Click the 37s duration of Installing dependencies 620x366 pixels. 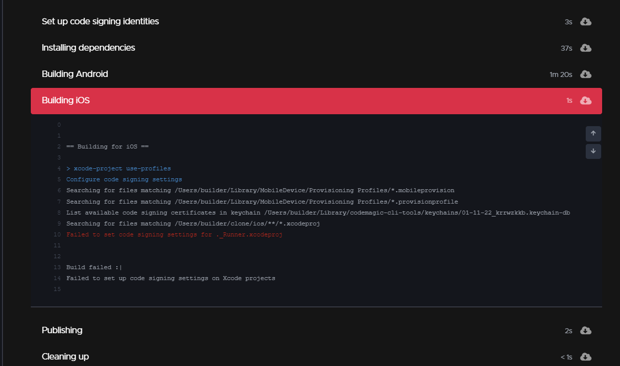point(566,49)
